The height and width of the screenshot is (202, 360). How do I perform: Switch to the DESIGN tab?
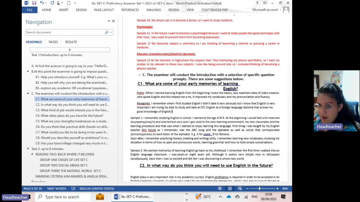pyautogui.click(x=81, y=10)
